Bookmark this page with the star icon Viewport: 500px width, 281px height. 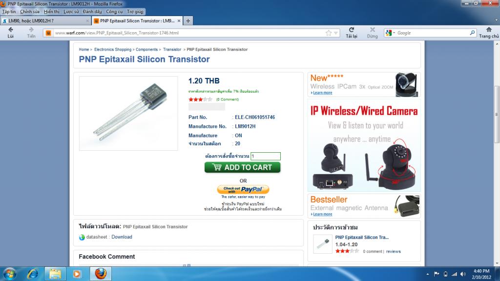329,33
